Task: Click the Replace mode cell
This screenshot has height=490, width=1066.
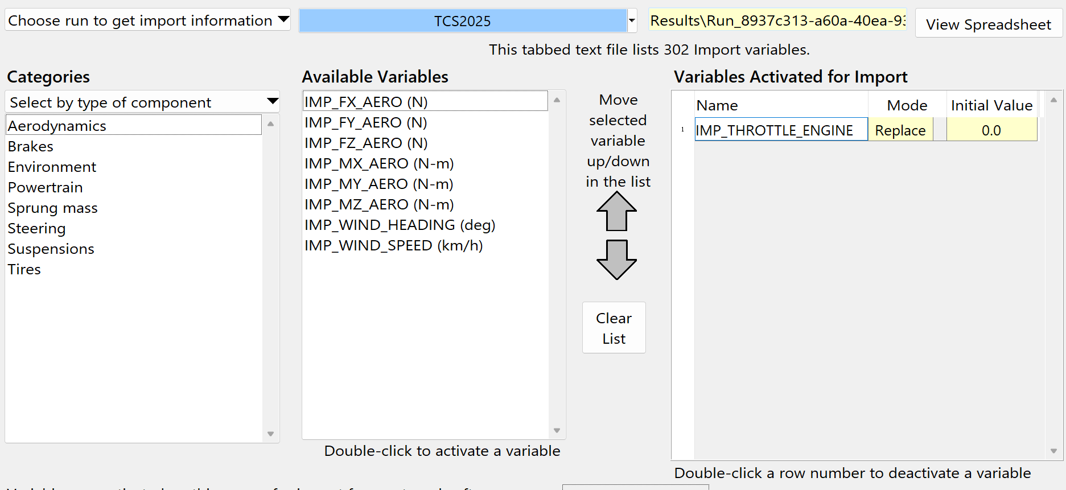Action: (x=900, y=130)
